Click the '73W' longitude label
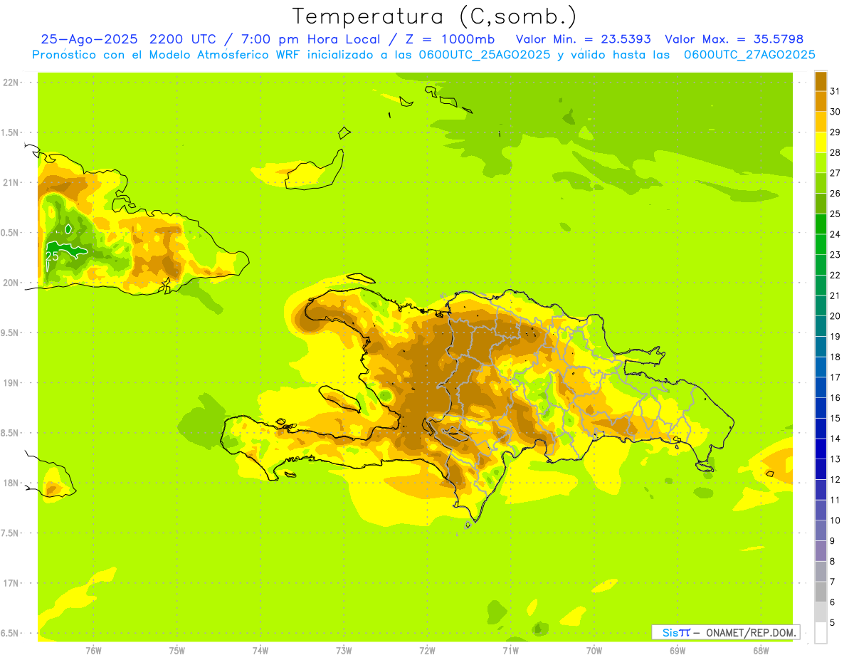The image size is (854, 660). coord(344,651)
